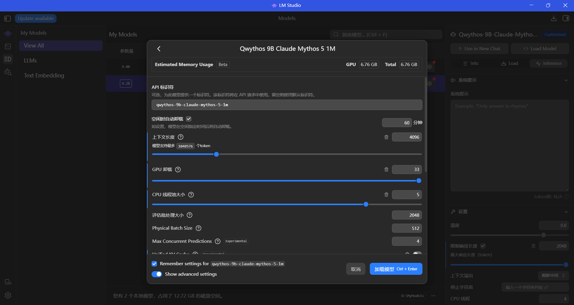Collapse the 设置 section
This screenshot has height=305, width=574.
566,212
